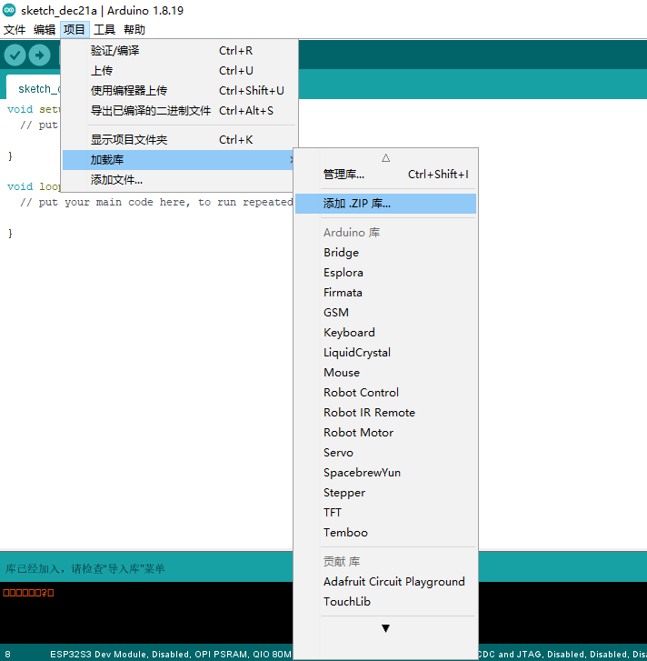This screenshot has width=647, height=661.
Task: Include the Mouse library
Action: [385, 373]
